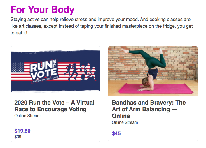Screen dimensions: 206x148
Task: Select the $45 class price
Action: tap(116, 133)
